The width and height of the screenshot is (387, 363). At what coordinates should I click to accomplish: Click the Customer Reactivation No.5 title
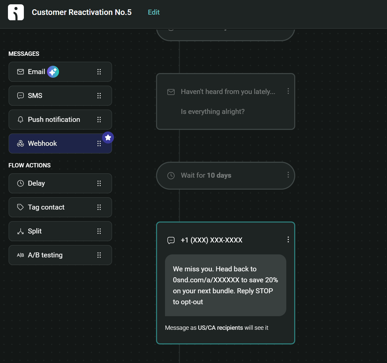pos(82,12)
